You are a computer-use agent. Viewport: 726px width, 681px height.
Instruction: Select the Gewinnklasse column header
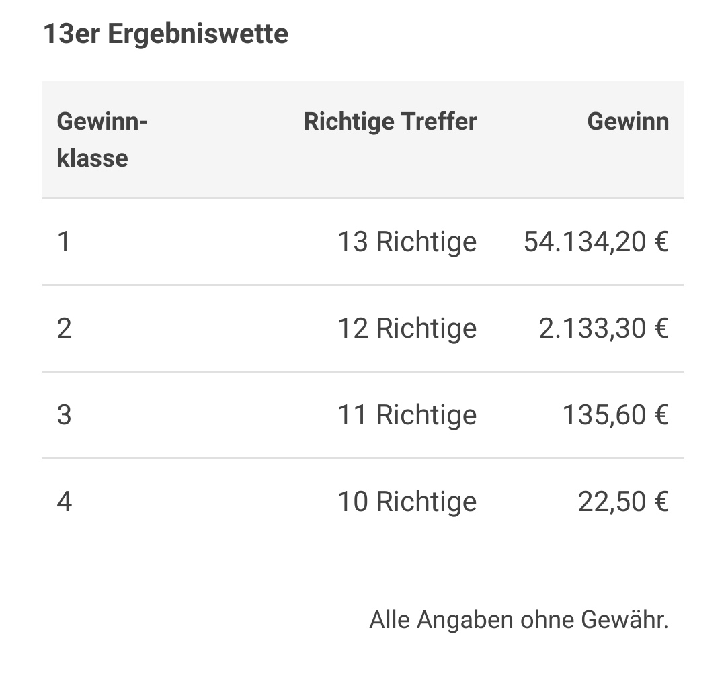pyautogui.click(x=102, y=140)
